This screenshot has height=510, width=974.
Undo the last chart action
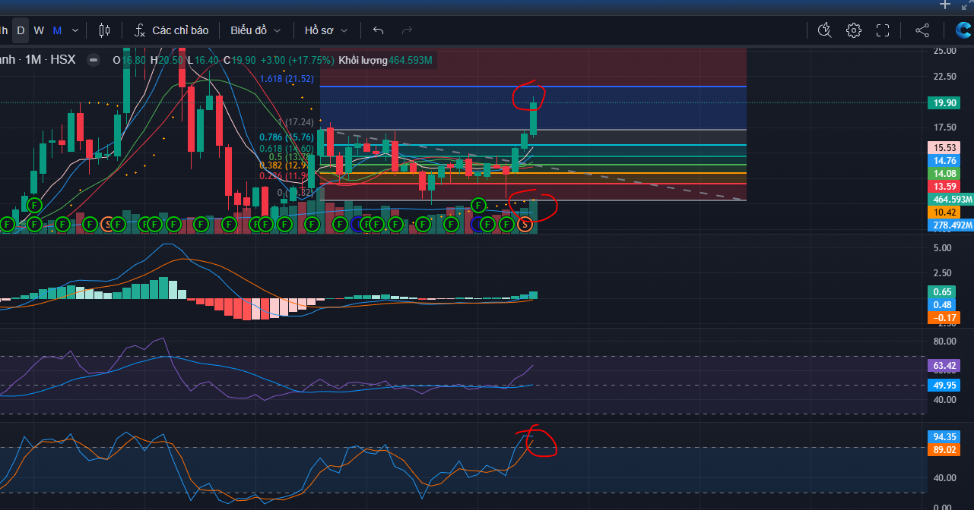(378, 30)
